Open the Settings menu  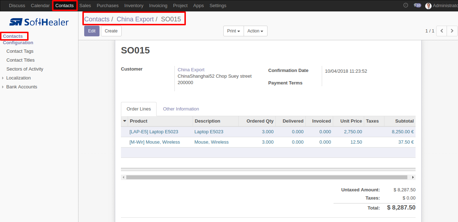point(218,6)
